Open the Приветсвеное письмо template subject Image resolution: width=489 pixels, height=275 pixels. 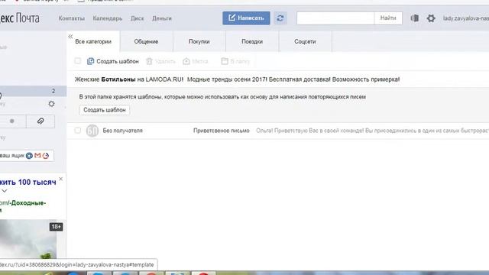222,131
